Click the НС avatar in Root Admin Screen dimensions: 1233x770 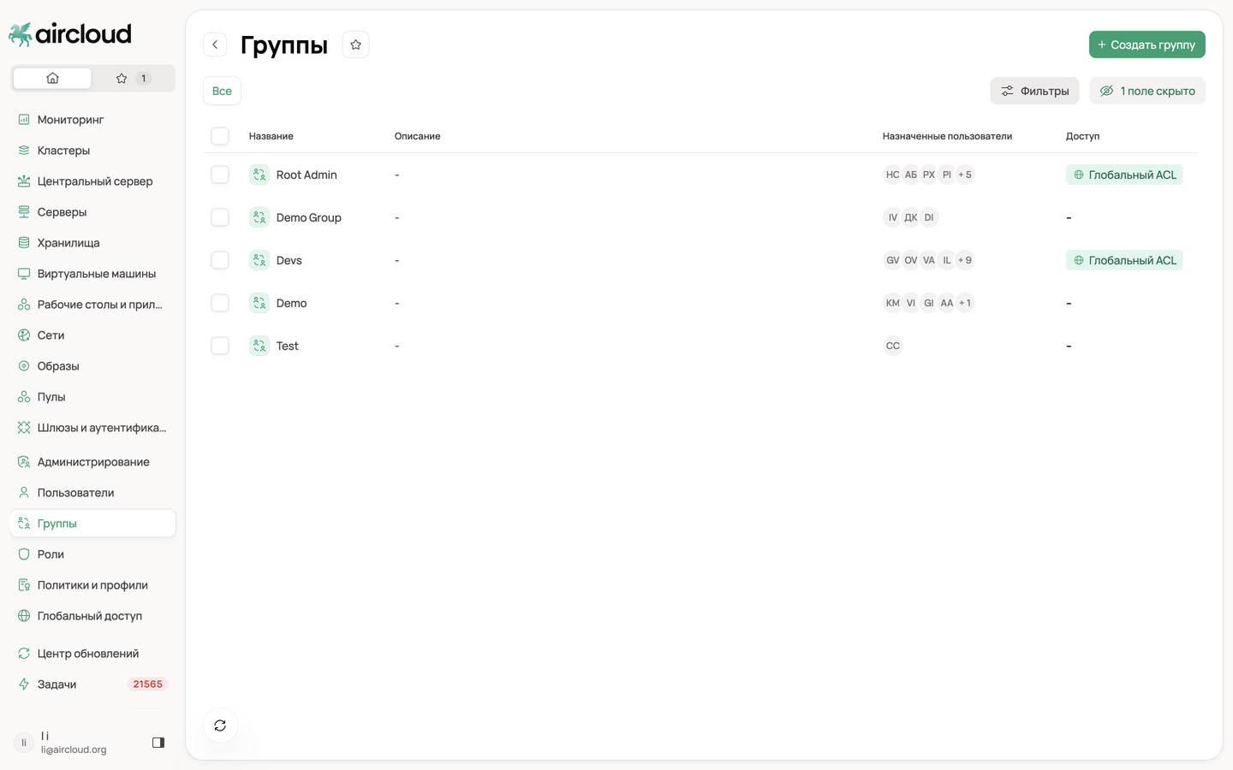(893, 175)
